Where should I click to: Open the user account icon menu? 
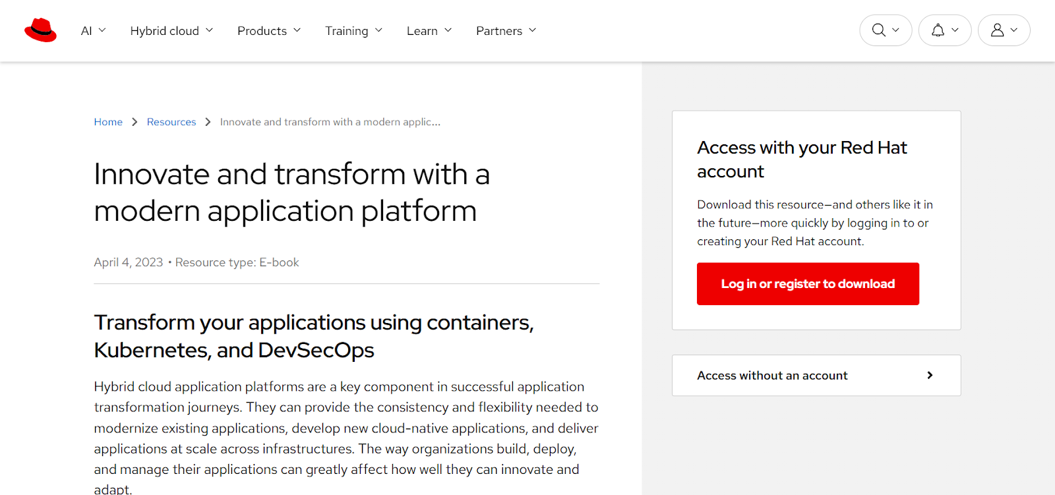1004,30
